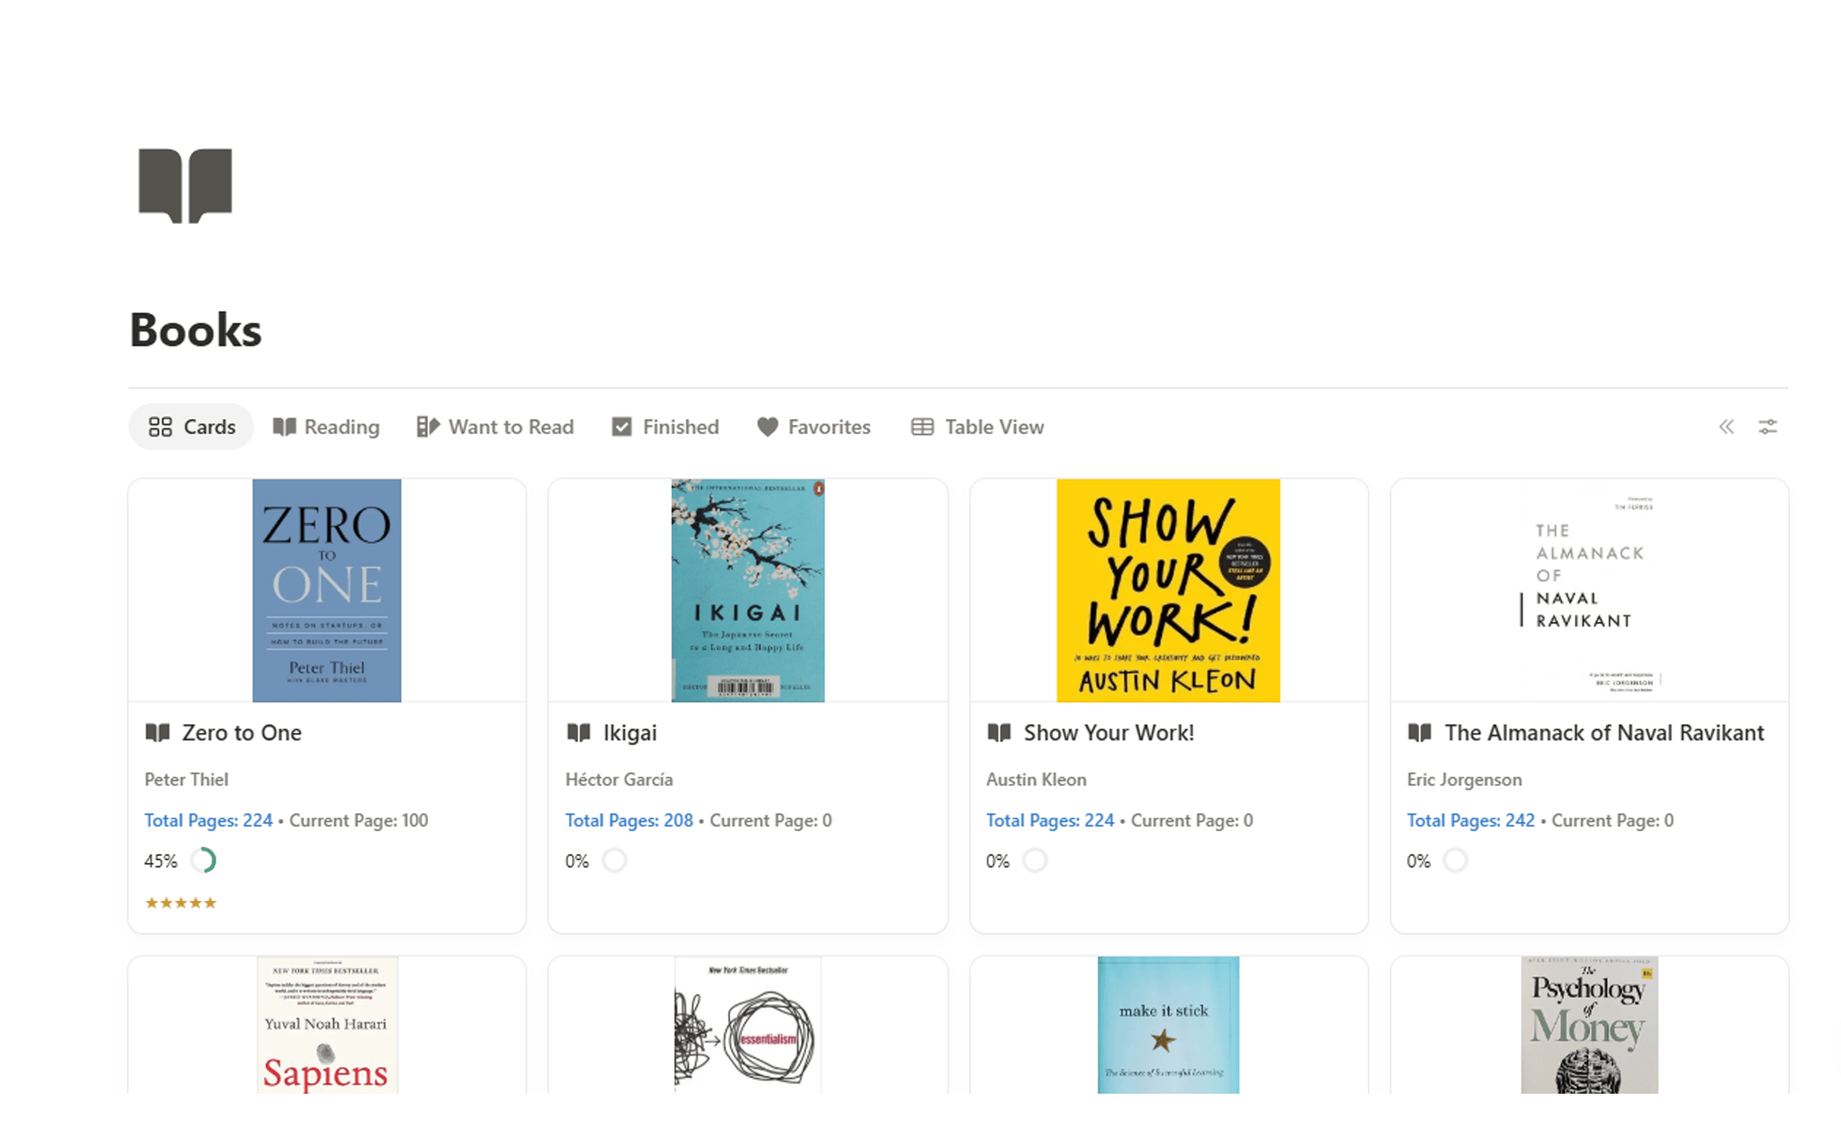Click the Almanack of Naval Ravikant cover
Viewport: 1841px width, 1139px height.
1589,590
